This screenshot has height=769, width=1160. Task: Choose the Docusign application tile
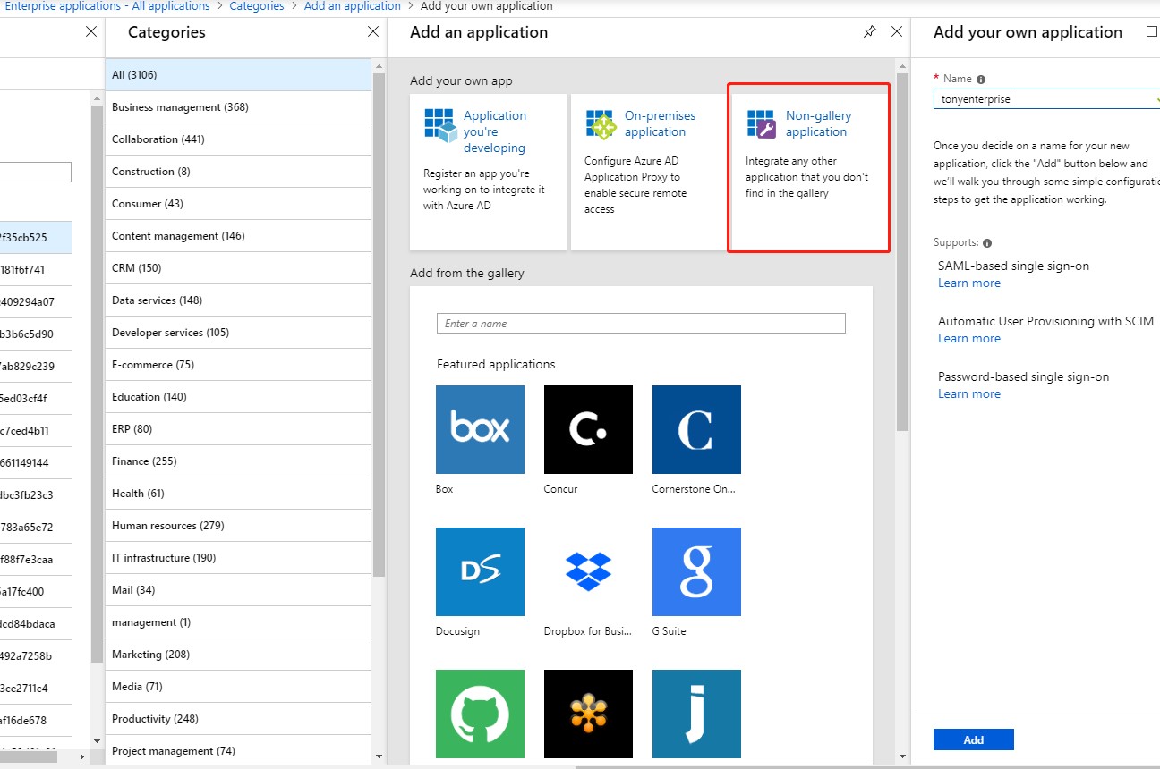(480, 571)
